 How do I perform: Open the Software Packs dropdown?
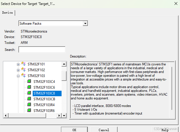pyautogui.click(x=85, y=24)
